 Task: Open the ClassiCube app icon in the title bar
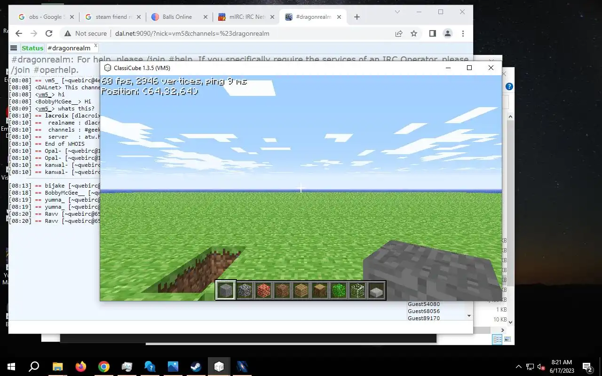click(x=108, y=68)
